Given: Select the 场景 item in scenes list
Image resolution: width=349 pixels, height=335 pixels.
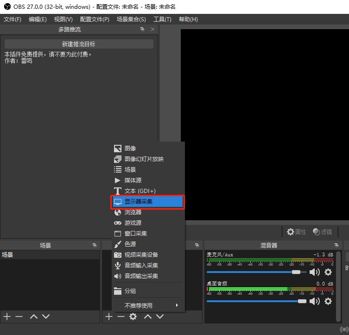Looking at the screenshot, I should click(50, 255).
